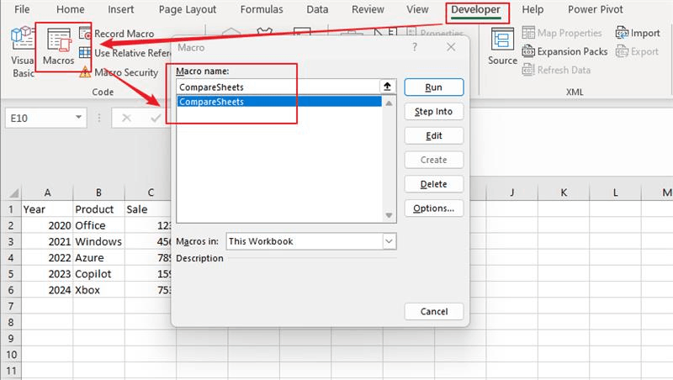Click Import XML button

[x=638, y=33]
